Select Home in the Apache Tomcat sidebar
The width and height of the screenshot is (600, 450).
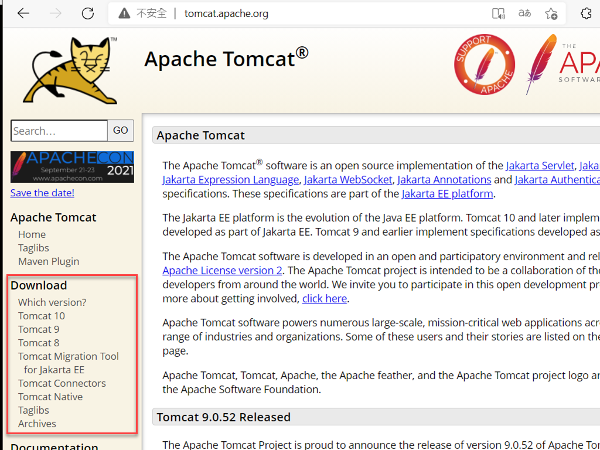point(32,234)
